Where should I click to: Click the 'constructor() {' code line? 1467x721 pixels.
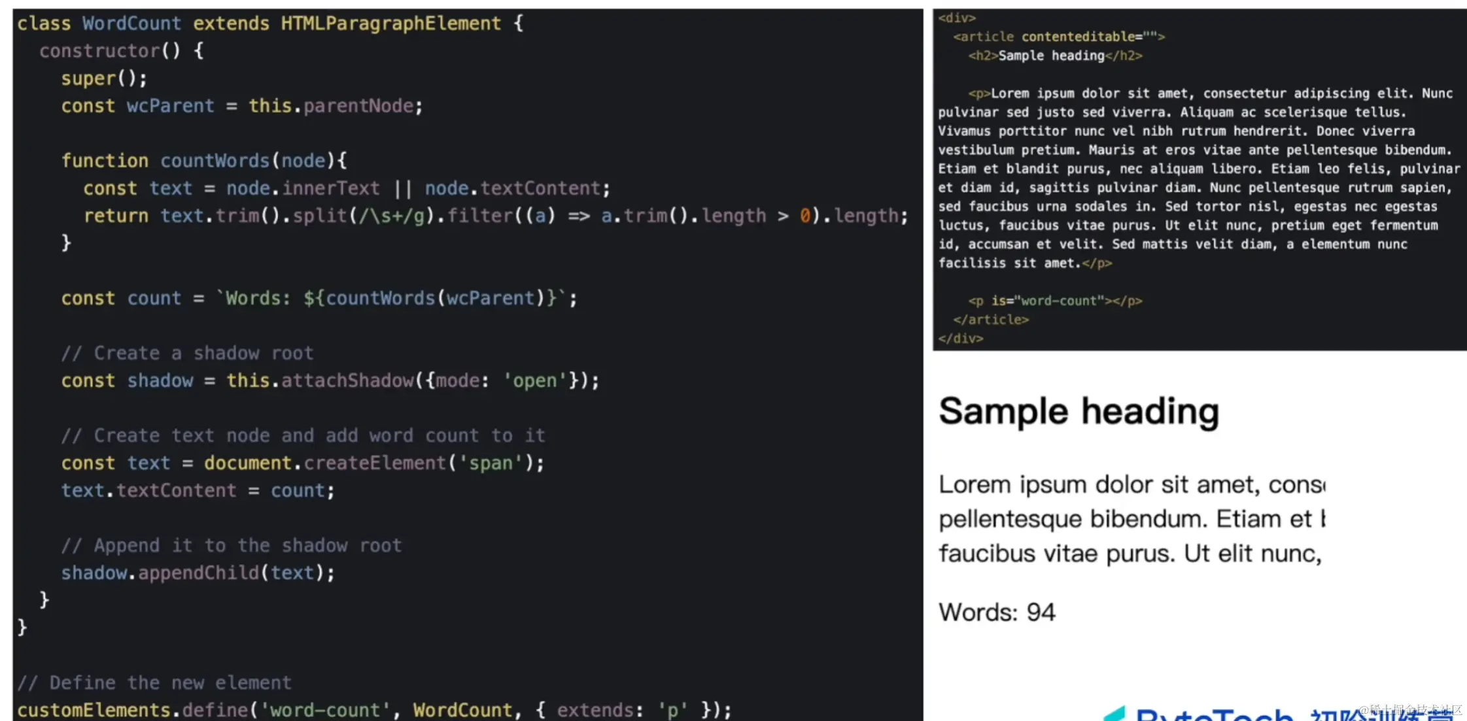click(122, 51)
